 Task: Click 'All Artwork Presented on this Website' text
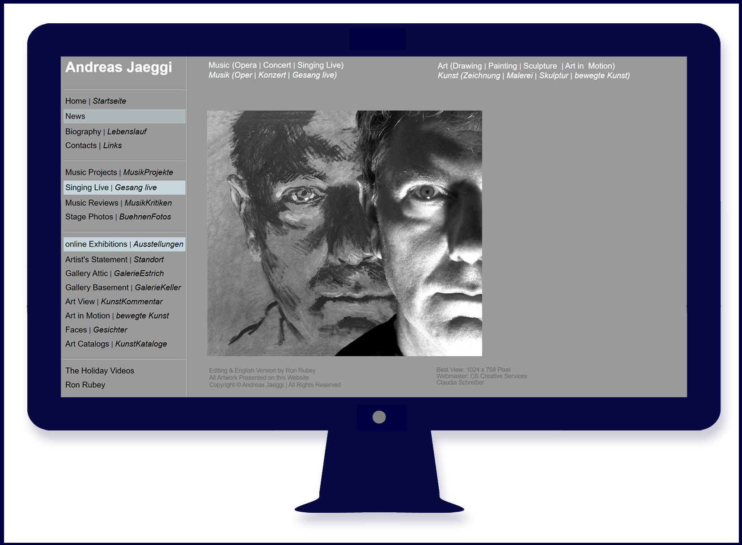[x=259, y=378]
